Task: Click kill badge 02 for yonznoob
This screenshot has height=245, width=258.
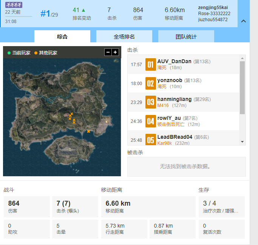Action: [151, 83]
